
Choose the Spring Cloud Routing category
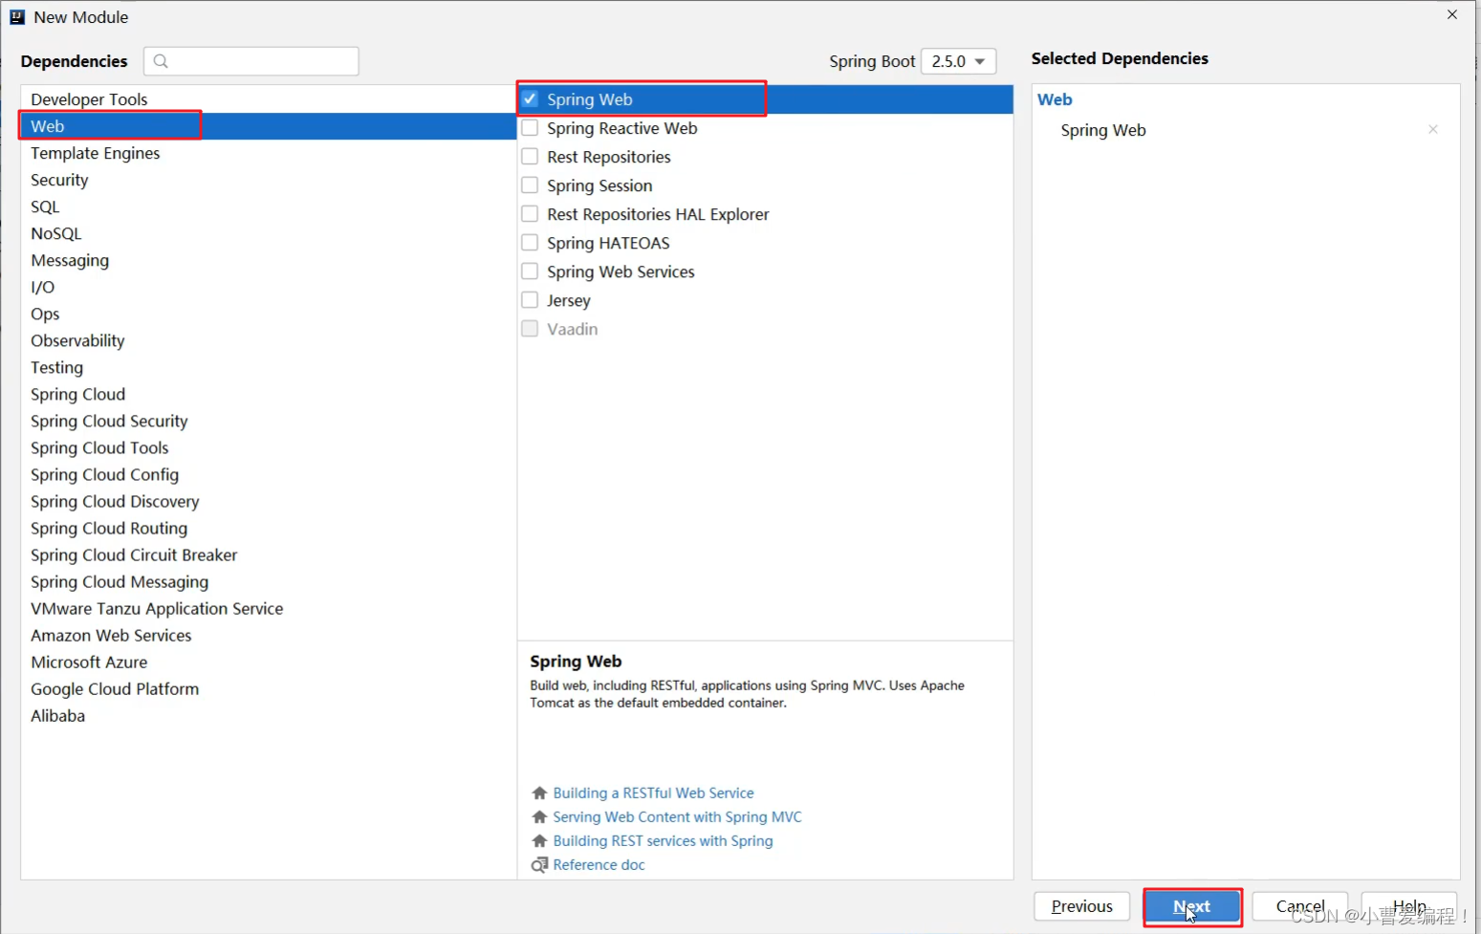(x=269, y=528)
